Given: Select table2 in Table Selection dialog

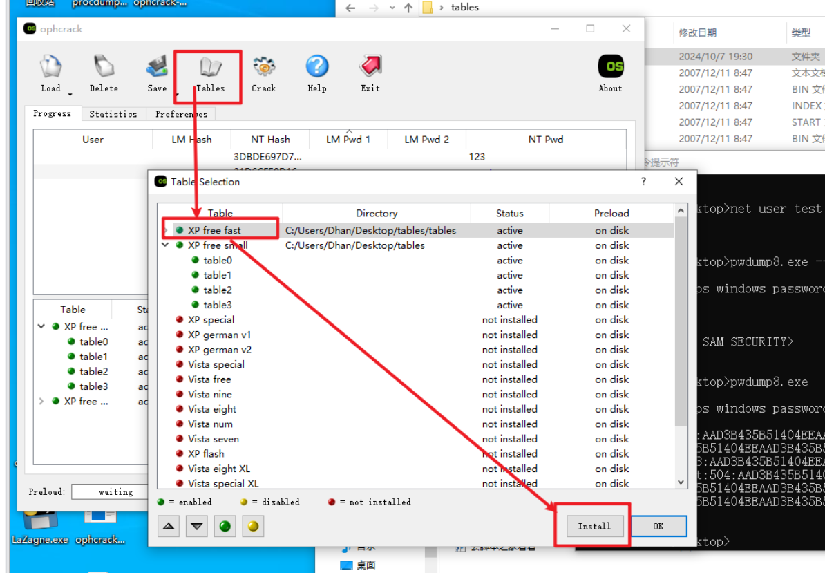Looking at the screenshot, I should (217, 290).
